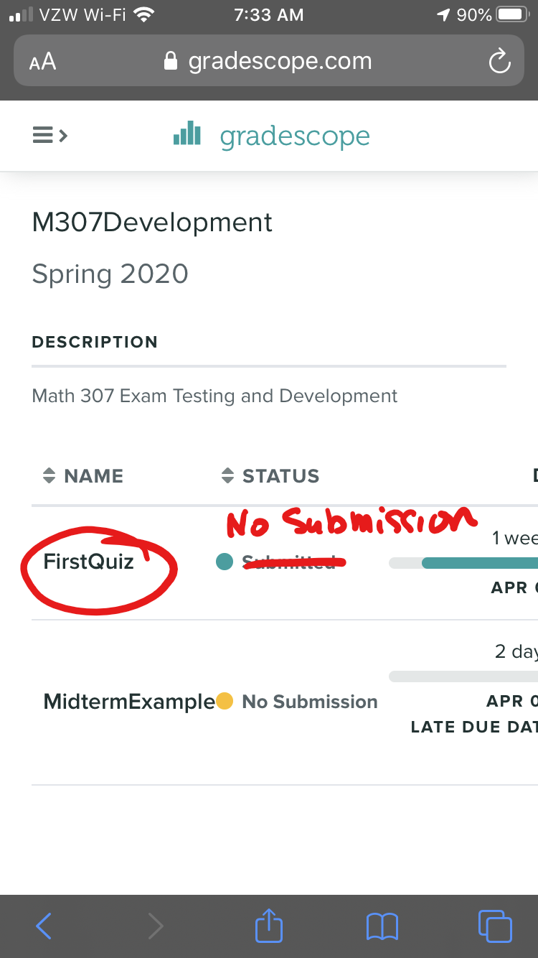This screenshot has height=958, width=538.
Task: Sort assignments by Status column
Action: [x=271, y=476]
